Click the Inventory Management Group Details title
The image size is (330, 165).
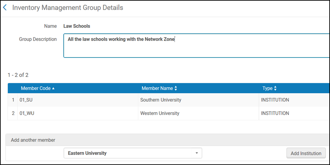[68, 8]
